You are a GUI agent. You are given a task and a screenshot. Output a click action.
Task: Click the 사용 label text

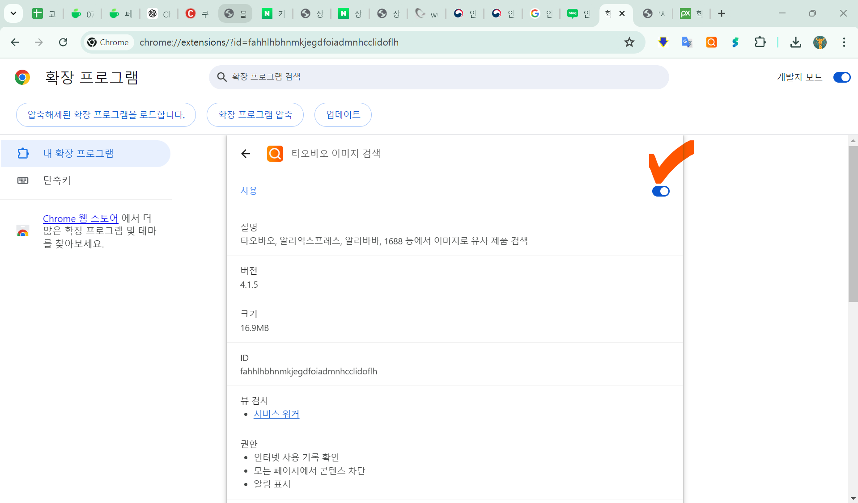coord(249,191)
